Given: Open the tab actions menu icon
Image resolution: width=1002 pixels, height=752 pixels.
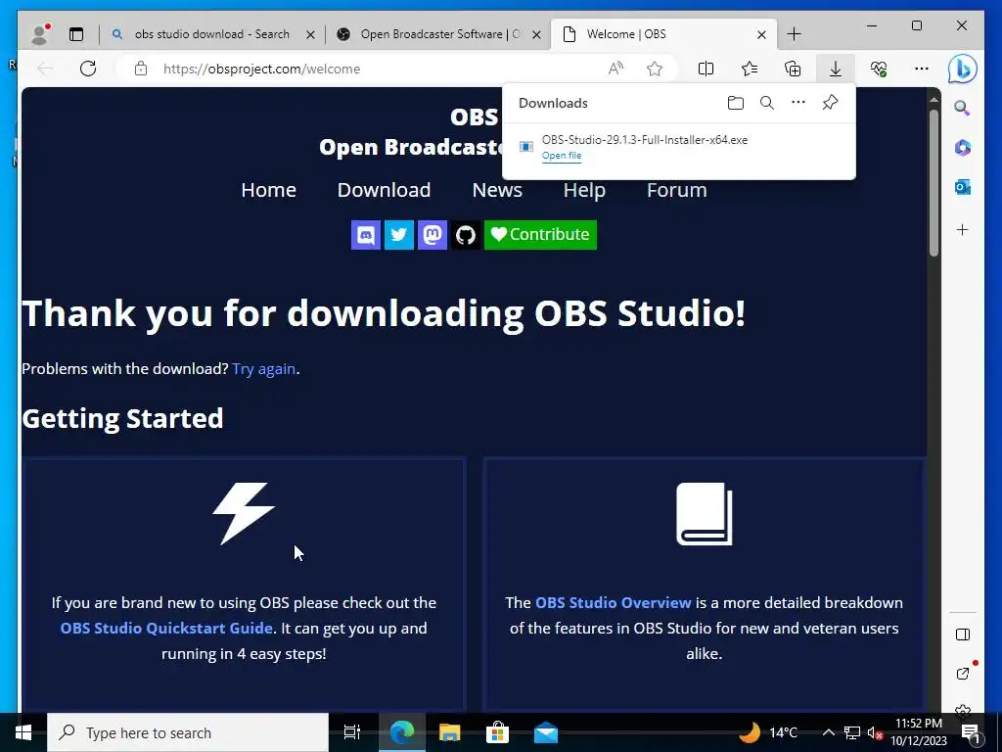Looking at the screenshot, I should (76, 34).
